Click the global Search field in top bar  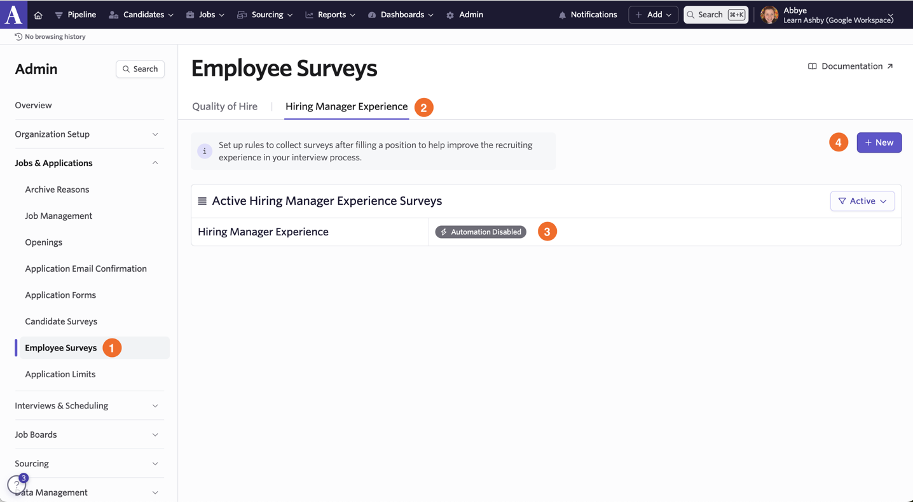pyautogui.click(x=715, y=15)
